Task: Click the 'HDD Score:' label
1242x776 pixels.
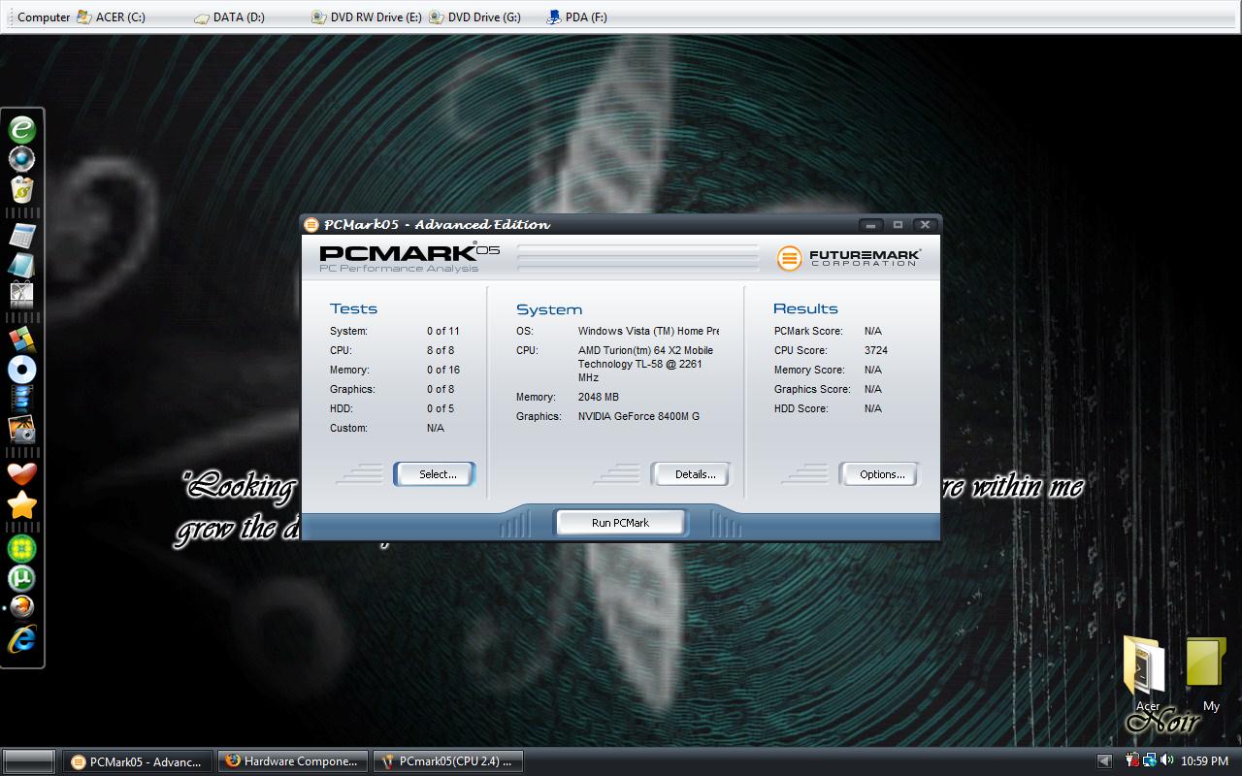Action: click(801, 408)
